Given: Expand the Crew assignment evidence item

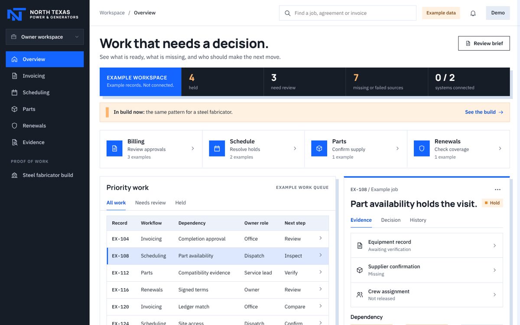Looking at the screenshot, I should pos(427,295).
